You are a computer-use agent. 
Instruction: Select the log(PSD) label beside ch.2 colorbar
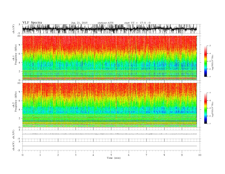pyautogui.click(x=213, y=109)
